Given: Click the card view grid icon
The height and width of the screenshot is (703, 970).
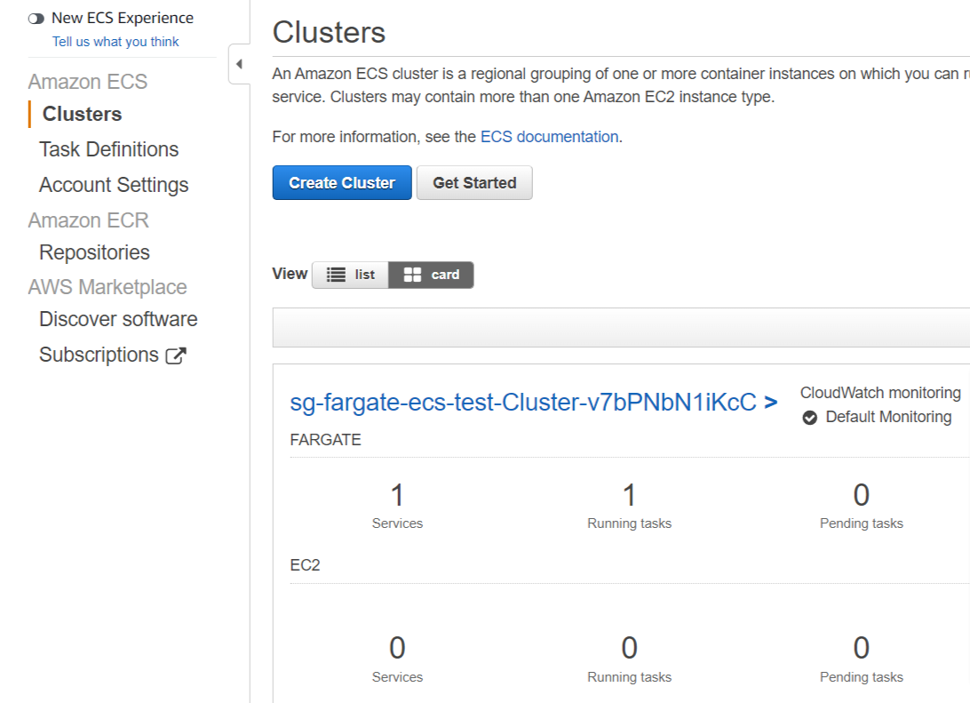Looking at the screenshot, I should (x=413, y=275).
